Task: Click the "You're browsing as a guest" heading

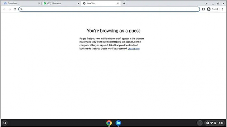Action: tap(113, 31)
